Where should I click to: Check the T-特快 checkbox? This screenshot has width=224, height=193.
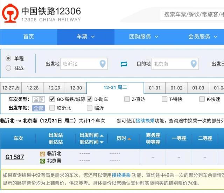[164, 99]
